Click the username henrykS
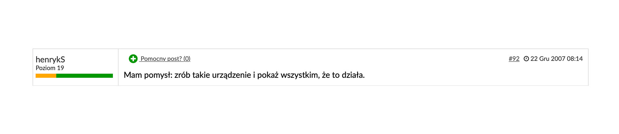The height and width of the screenshot is (134, 619). 50,59
